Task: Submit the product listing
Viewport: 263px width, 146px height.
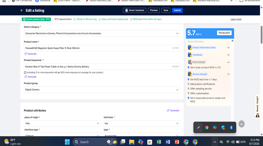Action: [x=177, y=11]
